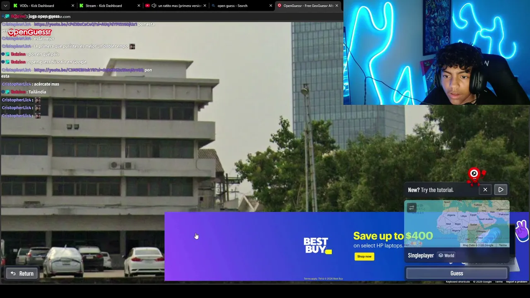The image size is (530, 298).
Task: Open the browser tab list dropdown arrow
Action: click(5, 6)
